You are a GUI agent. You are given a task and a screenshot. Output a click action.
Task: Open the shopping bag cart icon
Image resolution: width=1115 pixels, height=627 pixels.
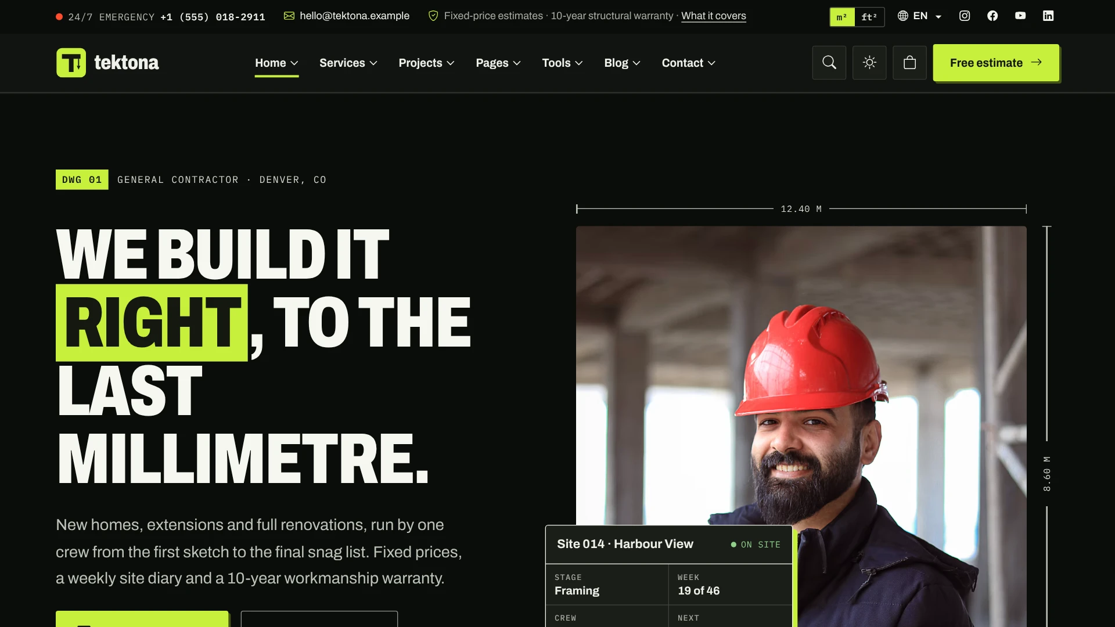[x=909, y=63]
